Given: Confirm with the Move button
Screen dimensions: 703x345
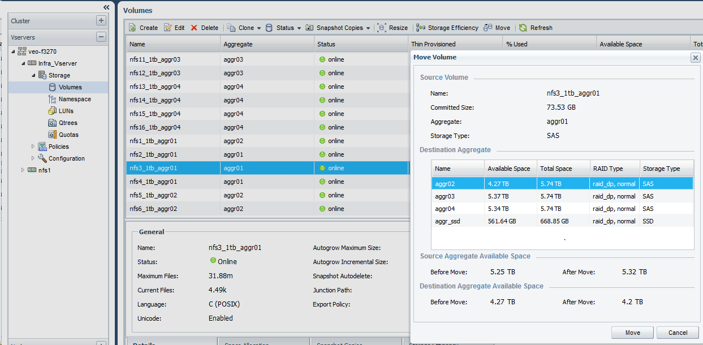Looking at the screenshot, I should coord(632,333).
